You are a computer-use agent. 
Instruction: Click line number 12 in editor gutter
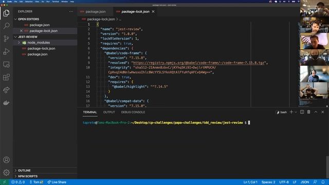88,82
